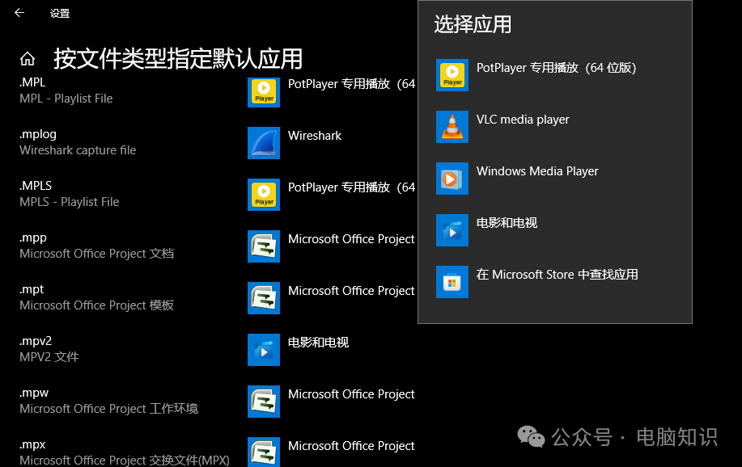Click the 'MPLS - Playlist File' description
The height and width of the screenshot is (467, 742).
point(70,202)
